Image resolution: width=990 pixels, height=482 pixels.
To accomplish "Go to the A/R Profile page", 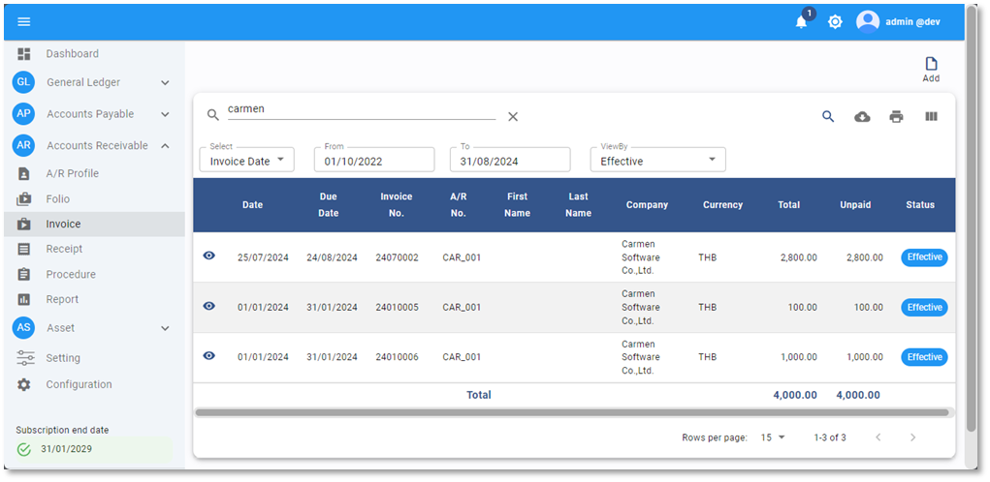I will click(72, 173).
